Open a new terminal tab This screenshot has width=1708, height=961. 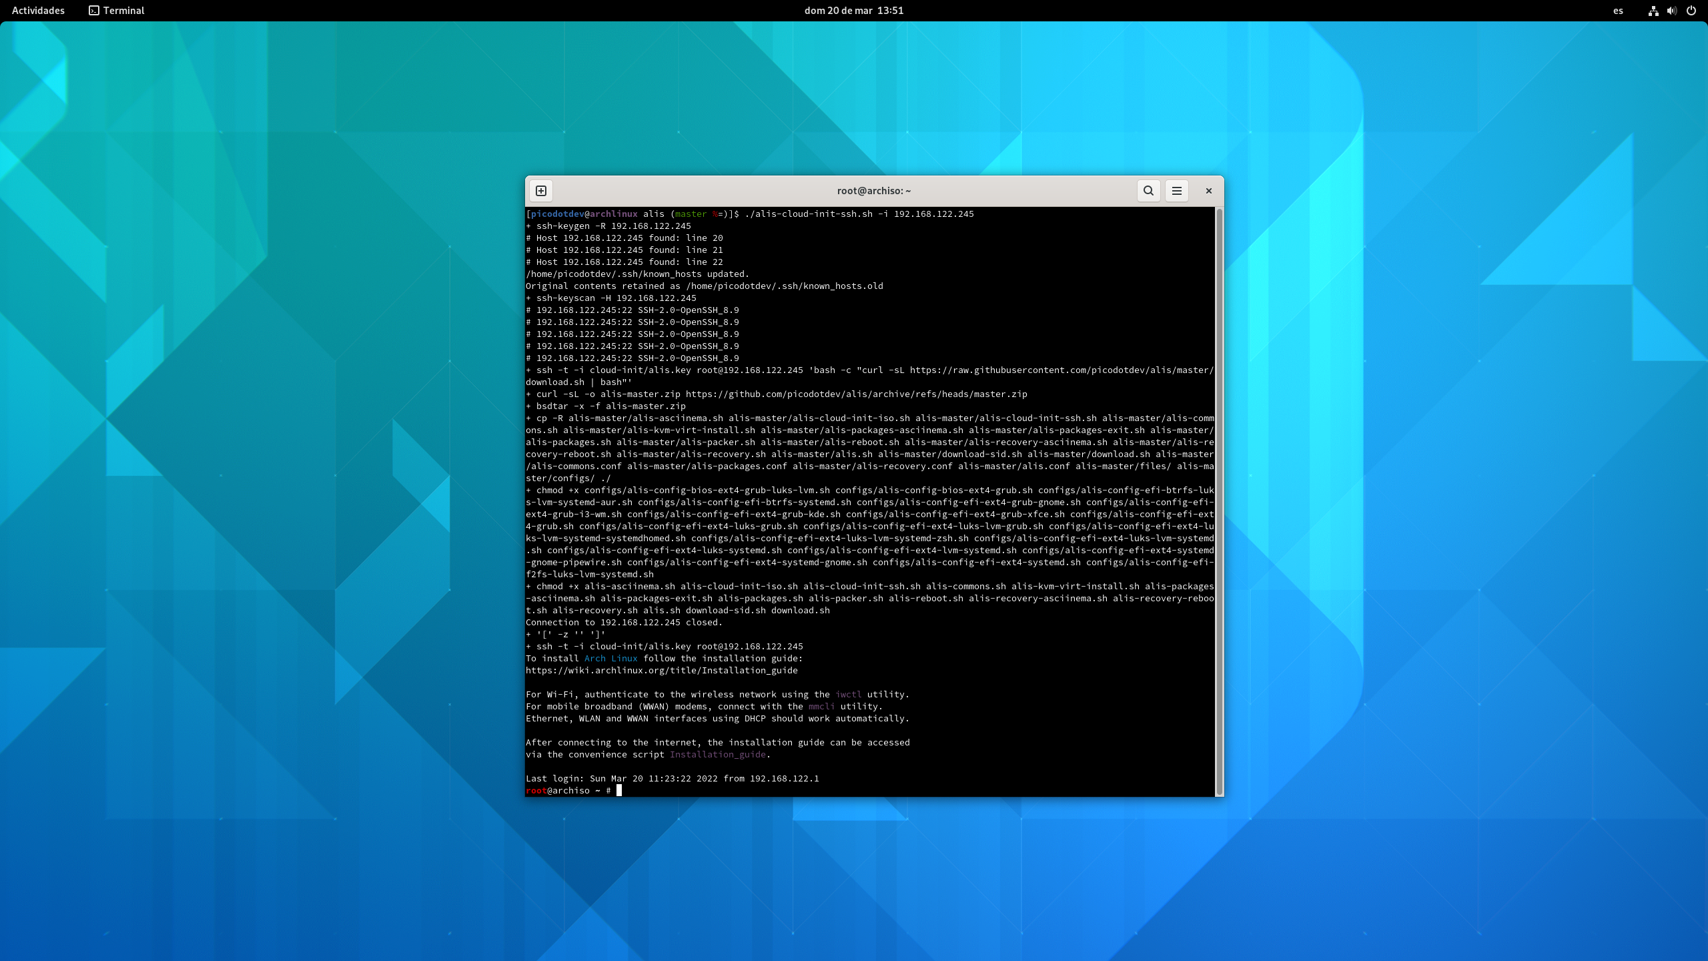pyautogui.click(x=541, y=191)
